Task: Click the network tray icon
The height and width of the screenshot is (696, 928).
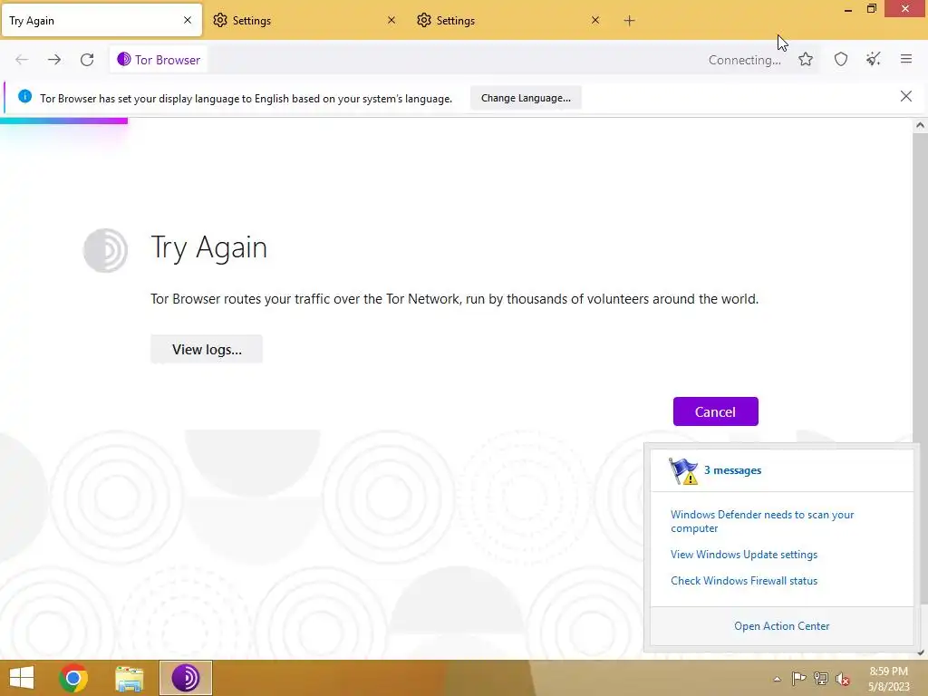Action: click(x=821, y=679)
